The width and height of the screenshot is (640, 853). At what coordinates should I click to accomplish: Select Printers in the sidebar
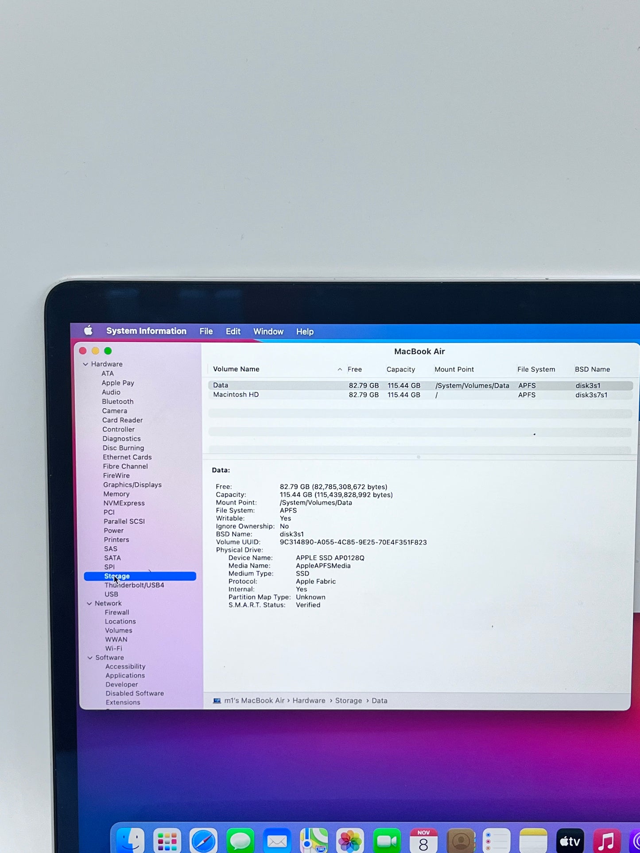(x=116, y=540)
